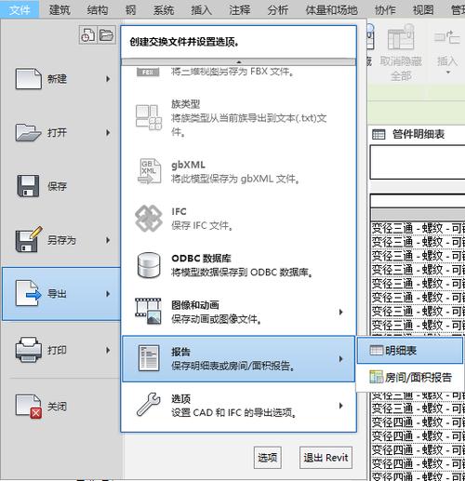Click the 打印 printer icon
The width and height of the screenshot is (465, 481).
29,350
